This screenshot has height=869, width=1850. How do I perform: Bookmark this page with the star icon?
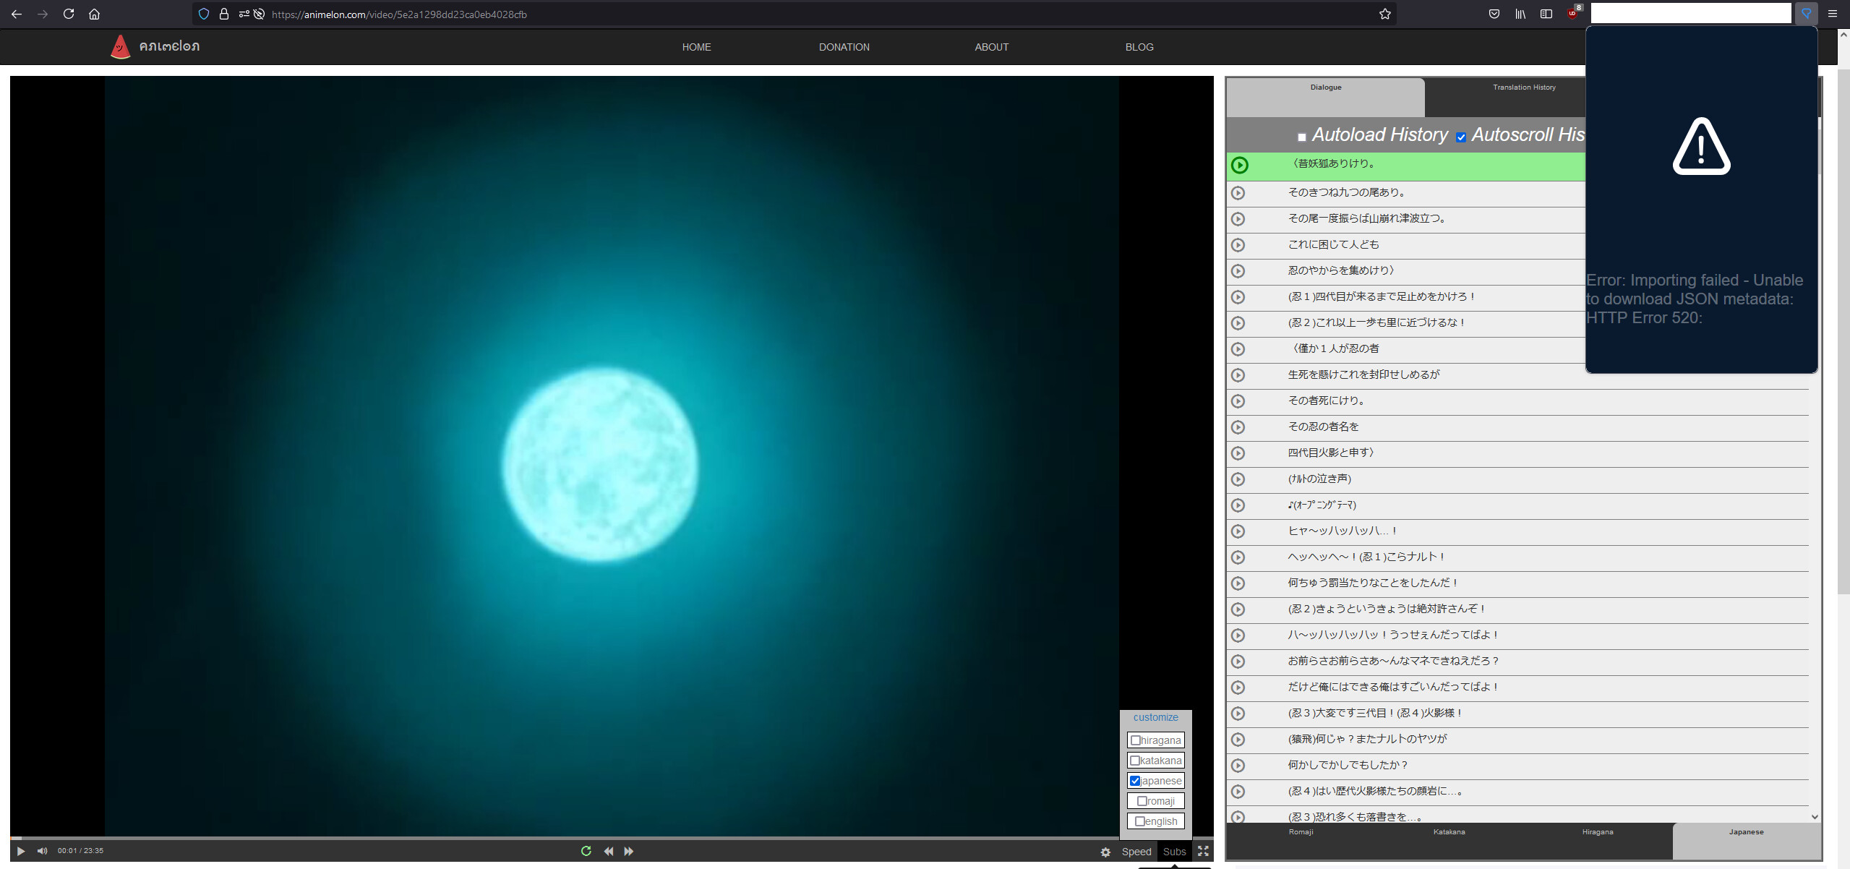pos(1384,14)
